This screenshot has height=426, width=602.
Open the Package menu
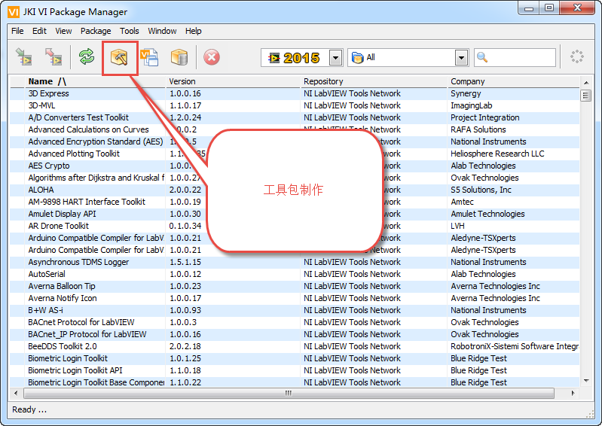(x=96, y=31)
